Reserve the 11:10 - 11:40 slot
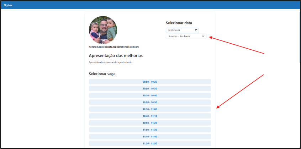 point(150,137)
